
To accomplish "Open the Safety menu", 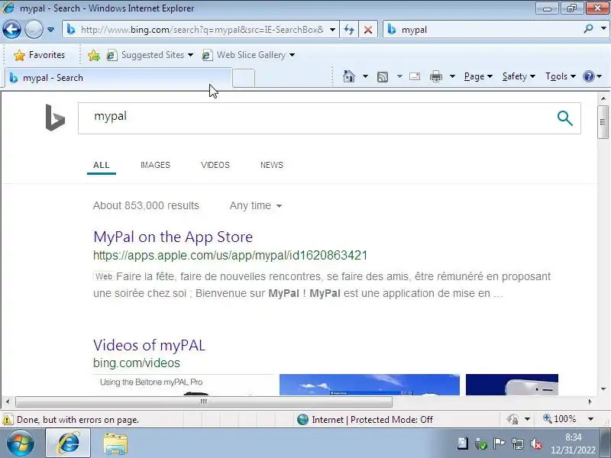I will pyautogui.click(x=519, y=76).
